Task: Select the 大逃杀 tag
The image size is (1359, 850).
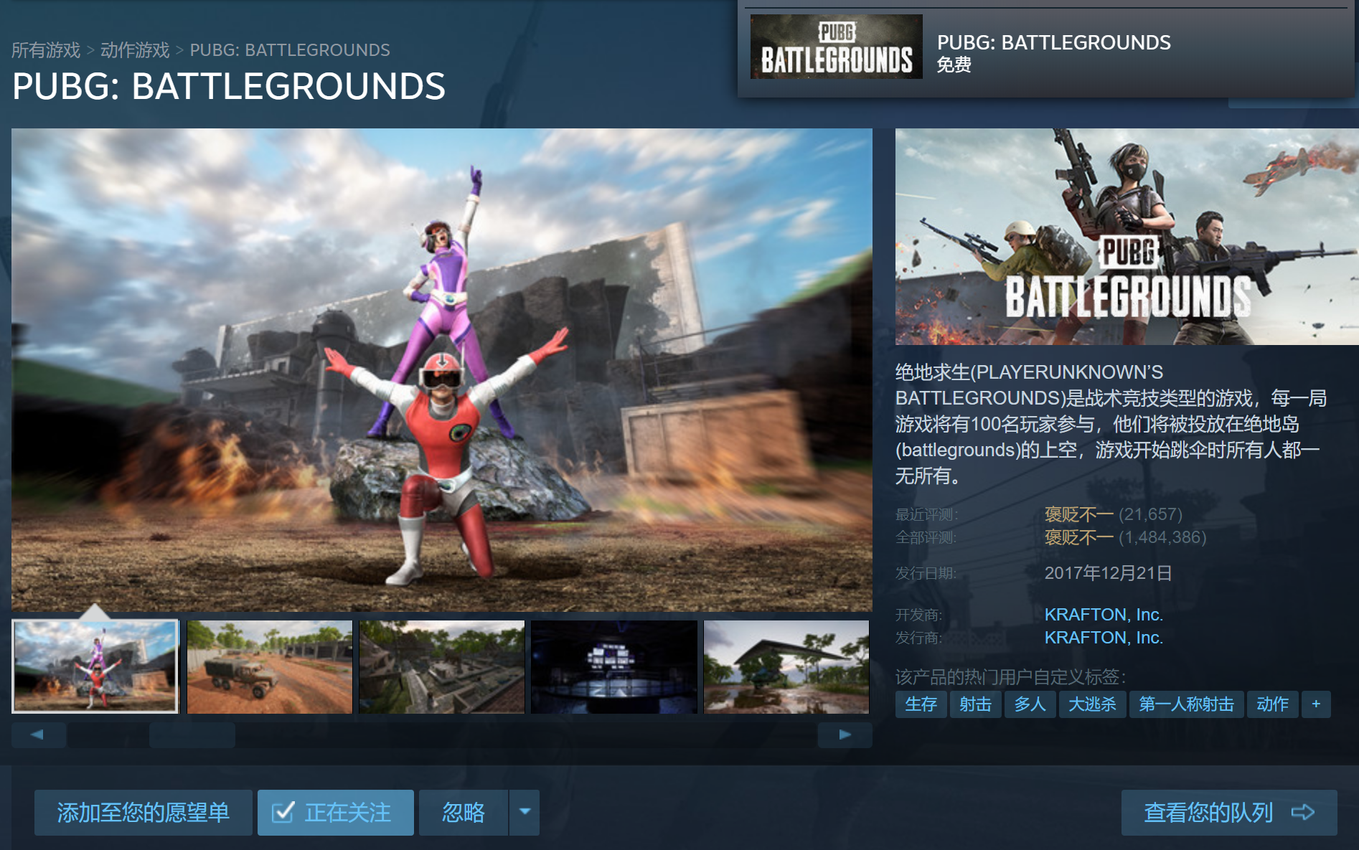Action: point(1093,704)
